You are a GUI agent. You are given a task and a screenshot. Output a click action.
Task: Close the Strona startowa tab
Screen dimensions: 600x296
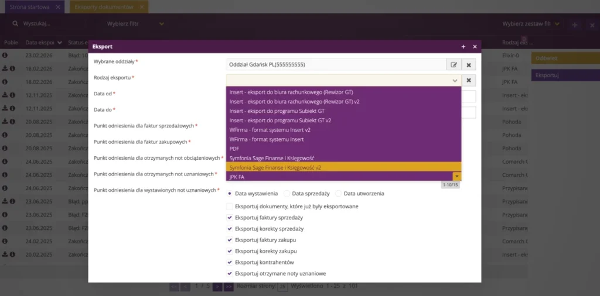(58, 7)
